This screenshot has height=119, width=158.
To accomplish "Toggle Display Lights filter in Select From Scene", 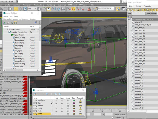I will (135, 10).
